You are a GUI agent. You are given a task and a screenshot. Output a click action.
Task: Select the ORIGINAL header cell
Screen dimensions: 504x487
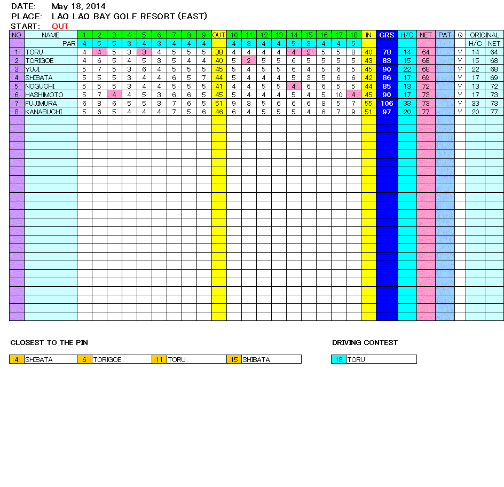[484, 35]
